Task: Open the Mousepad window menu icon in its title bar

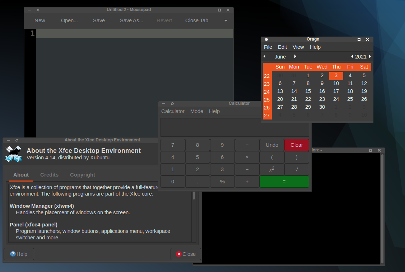Action: pyautogui.click(x=29, y=10)
